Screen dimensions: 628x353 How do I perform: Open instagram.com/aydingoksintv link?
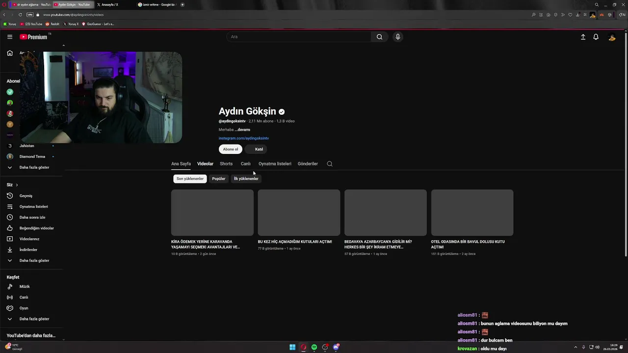click(x=244, y=138)
